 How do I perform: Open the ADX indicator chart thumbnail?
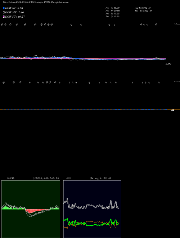coord(92,209)
